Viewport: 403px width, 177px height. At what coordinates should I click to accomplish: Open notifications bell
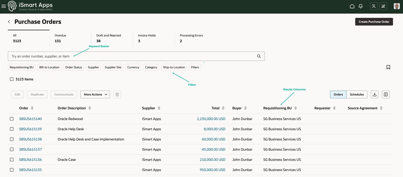[361, 6]
